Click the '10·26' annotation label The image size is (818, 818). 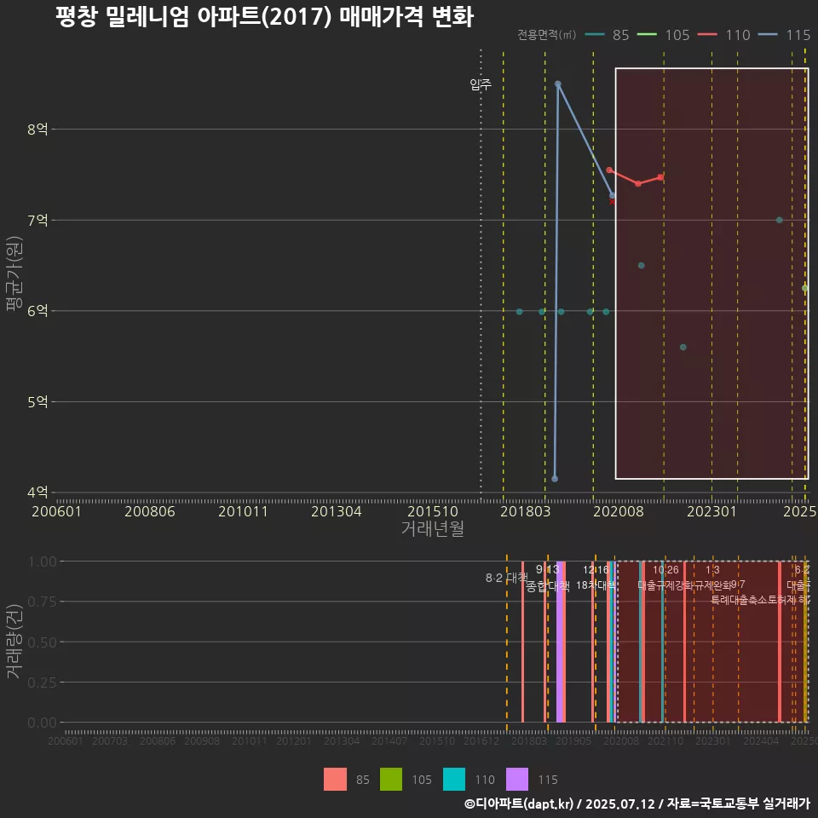[665, 570]
